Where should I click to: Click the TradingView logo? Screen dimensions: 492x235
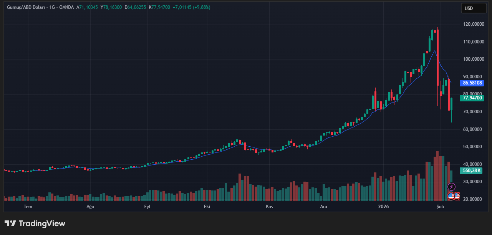click(35, 223)
